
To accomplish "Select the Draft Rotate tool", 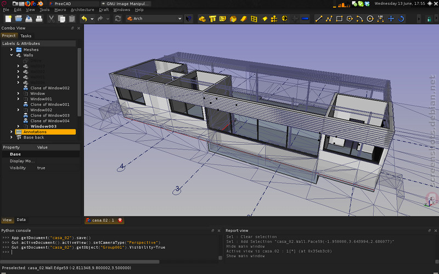I will point(401,19).
